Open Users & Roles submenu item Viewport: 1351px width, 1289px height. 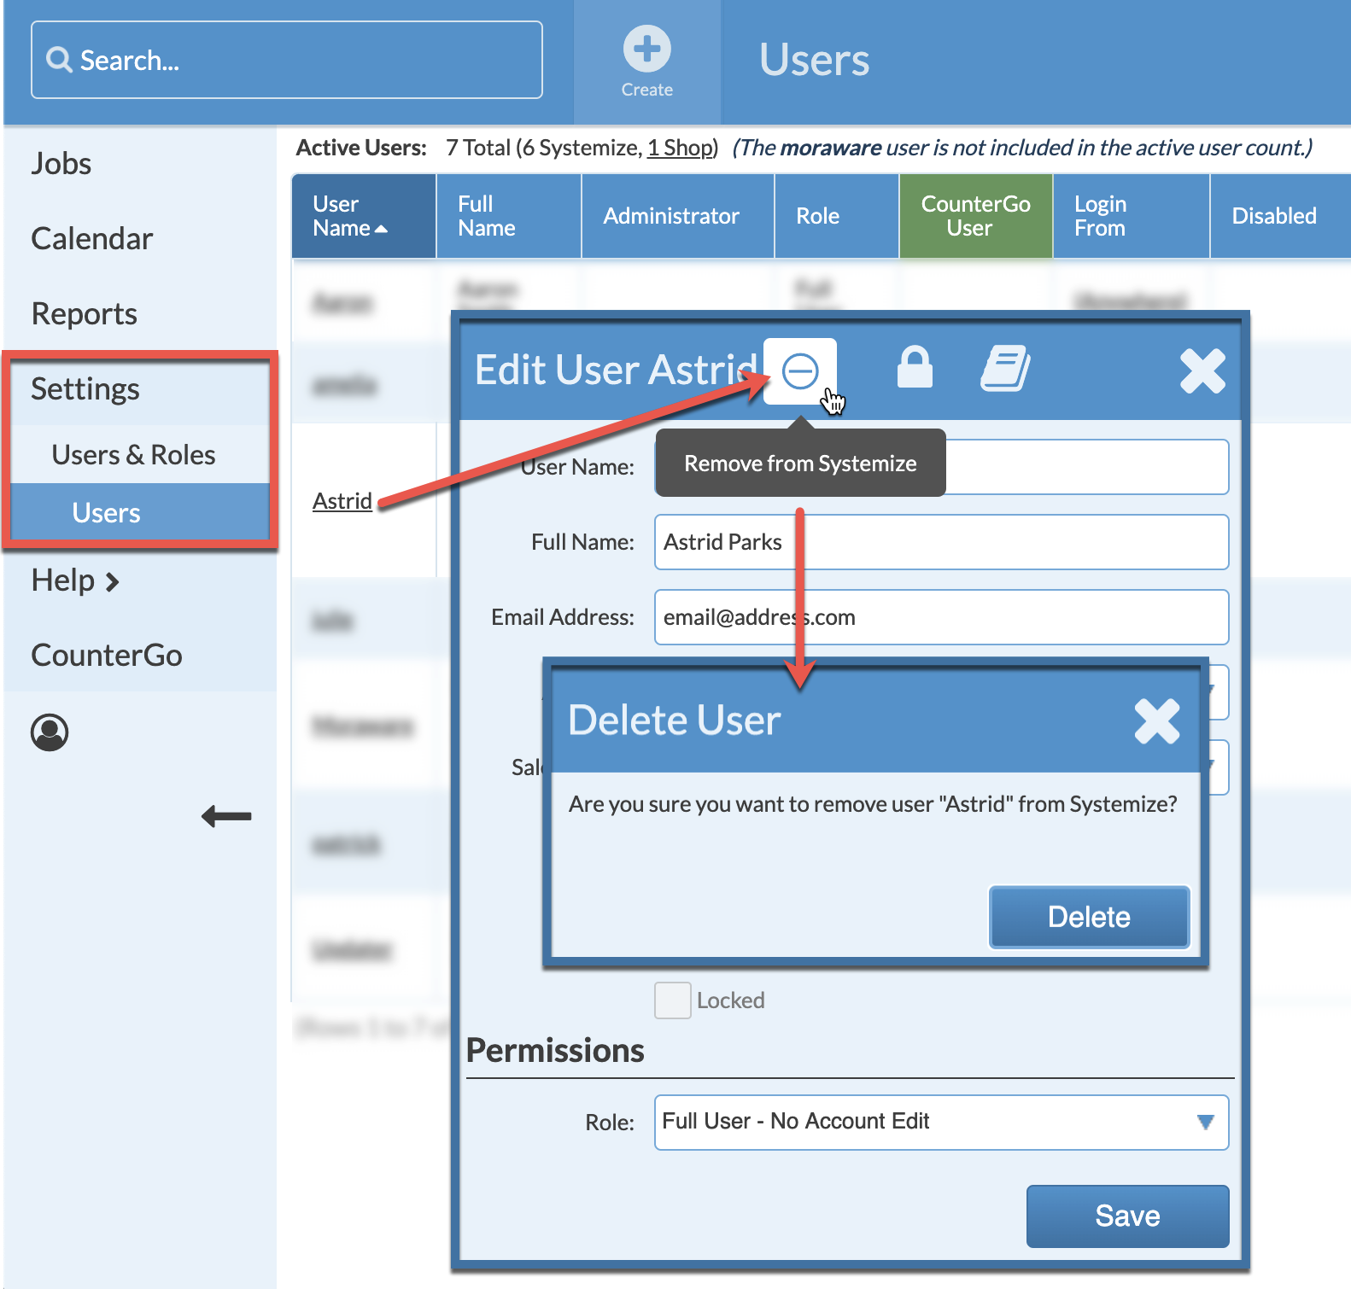click(133, 454)
